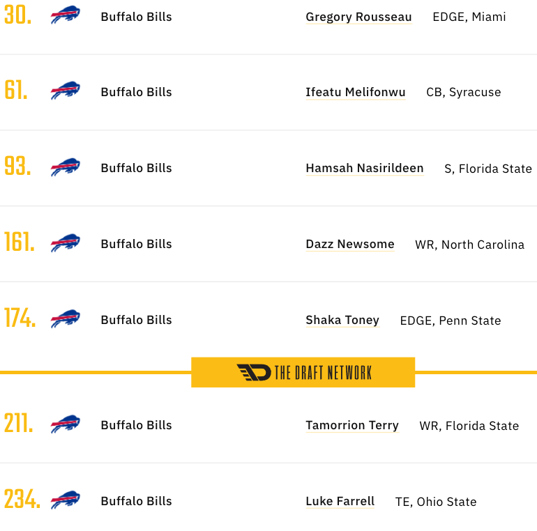Click the Bills logo beside pick 61

[66, 91]
